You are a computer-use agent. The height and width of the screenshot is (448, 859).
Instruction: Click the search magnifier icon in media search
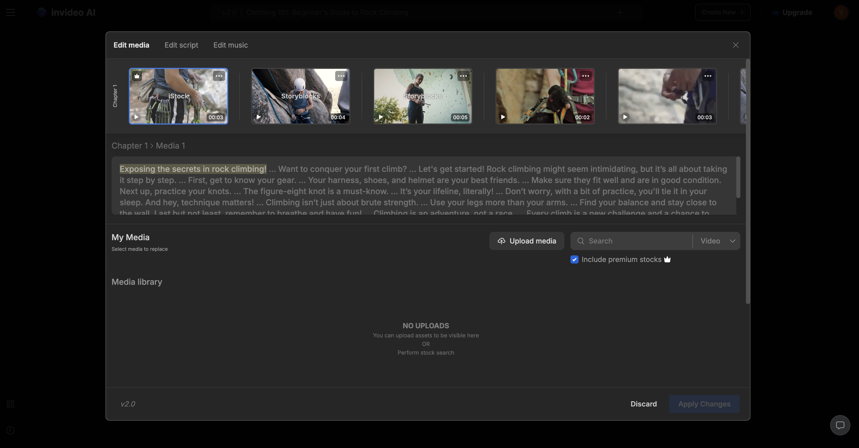(581, 240)
